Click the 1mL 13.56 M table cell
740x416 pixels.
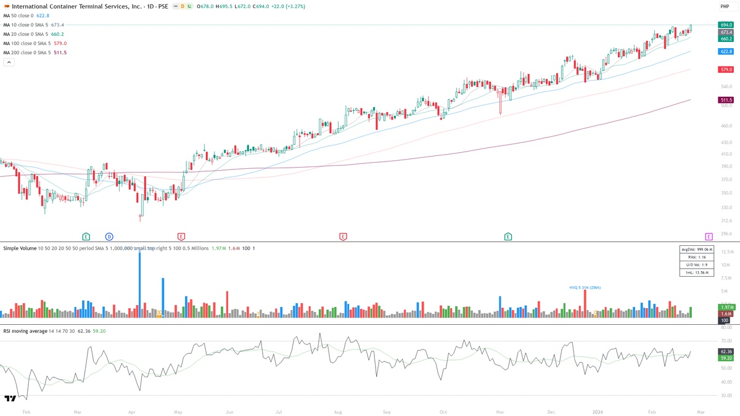pyautogui.click(x=697, y=272)
